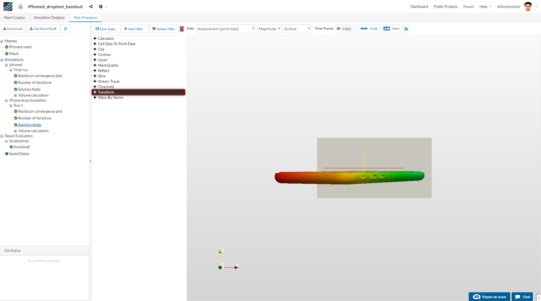
Task: Select the Stream Tracer filter
Action: 109,82
